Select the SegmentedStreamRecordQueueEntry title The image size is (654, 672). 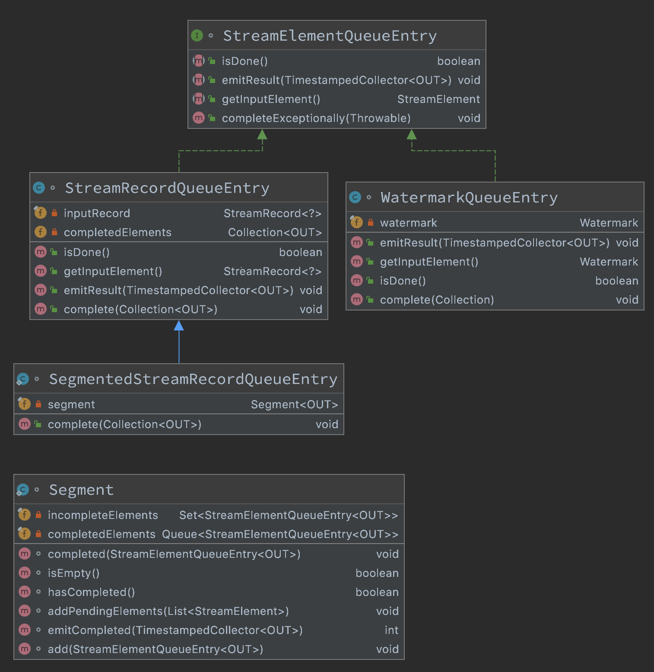coord(193,379)
